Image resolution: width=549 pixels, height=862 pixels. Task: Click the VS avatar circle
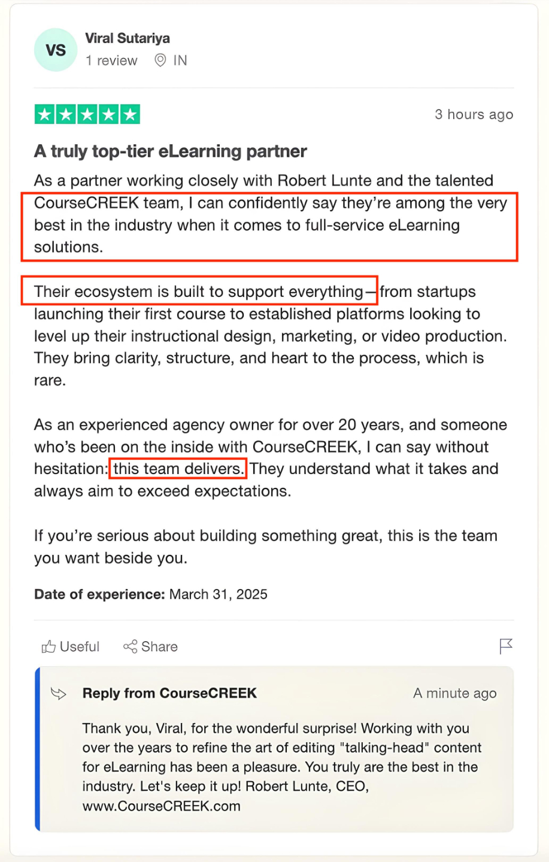coord(56,50)
